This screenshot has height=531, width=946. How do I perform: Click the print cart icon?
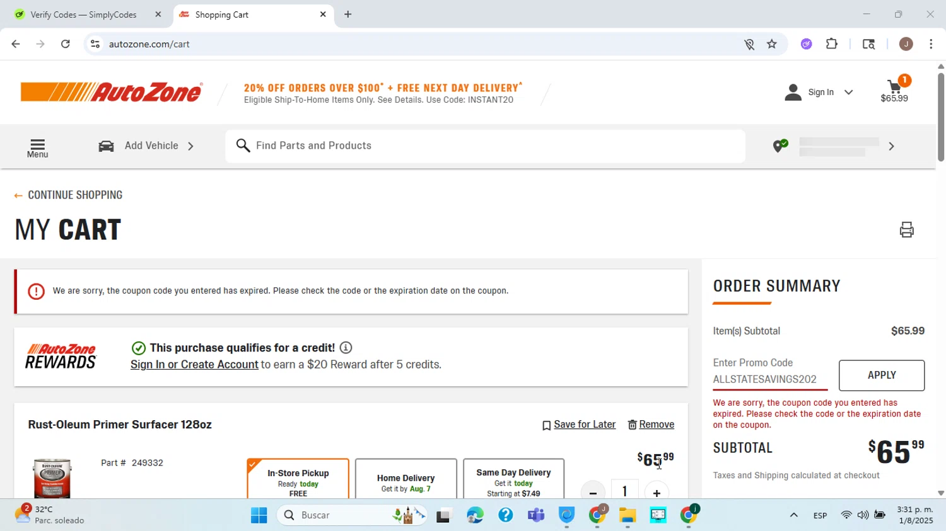pos(907,230)
